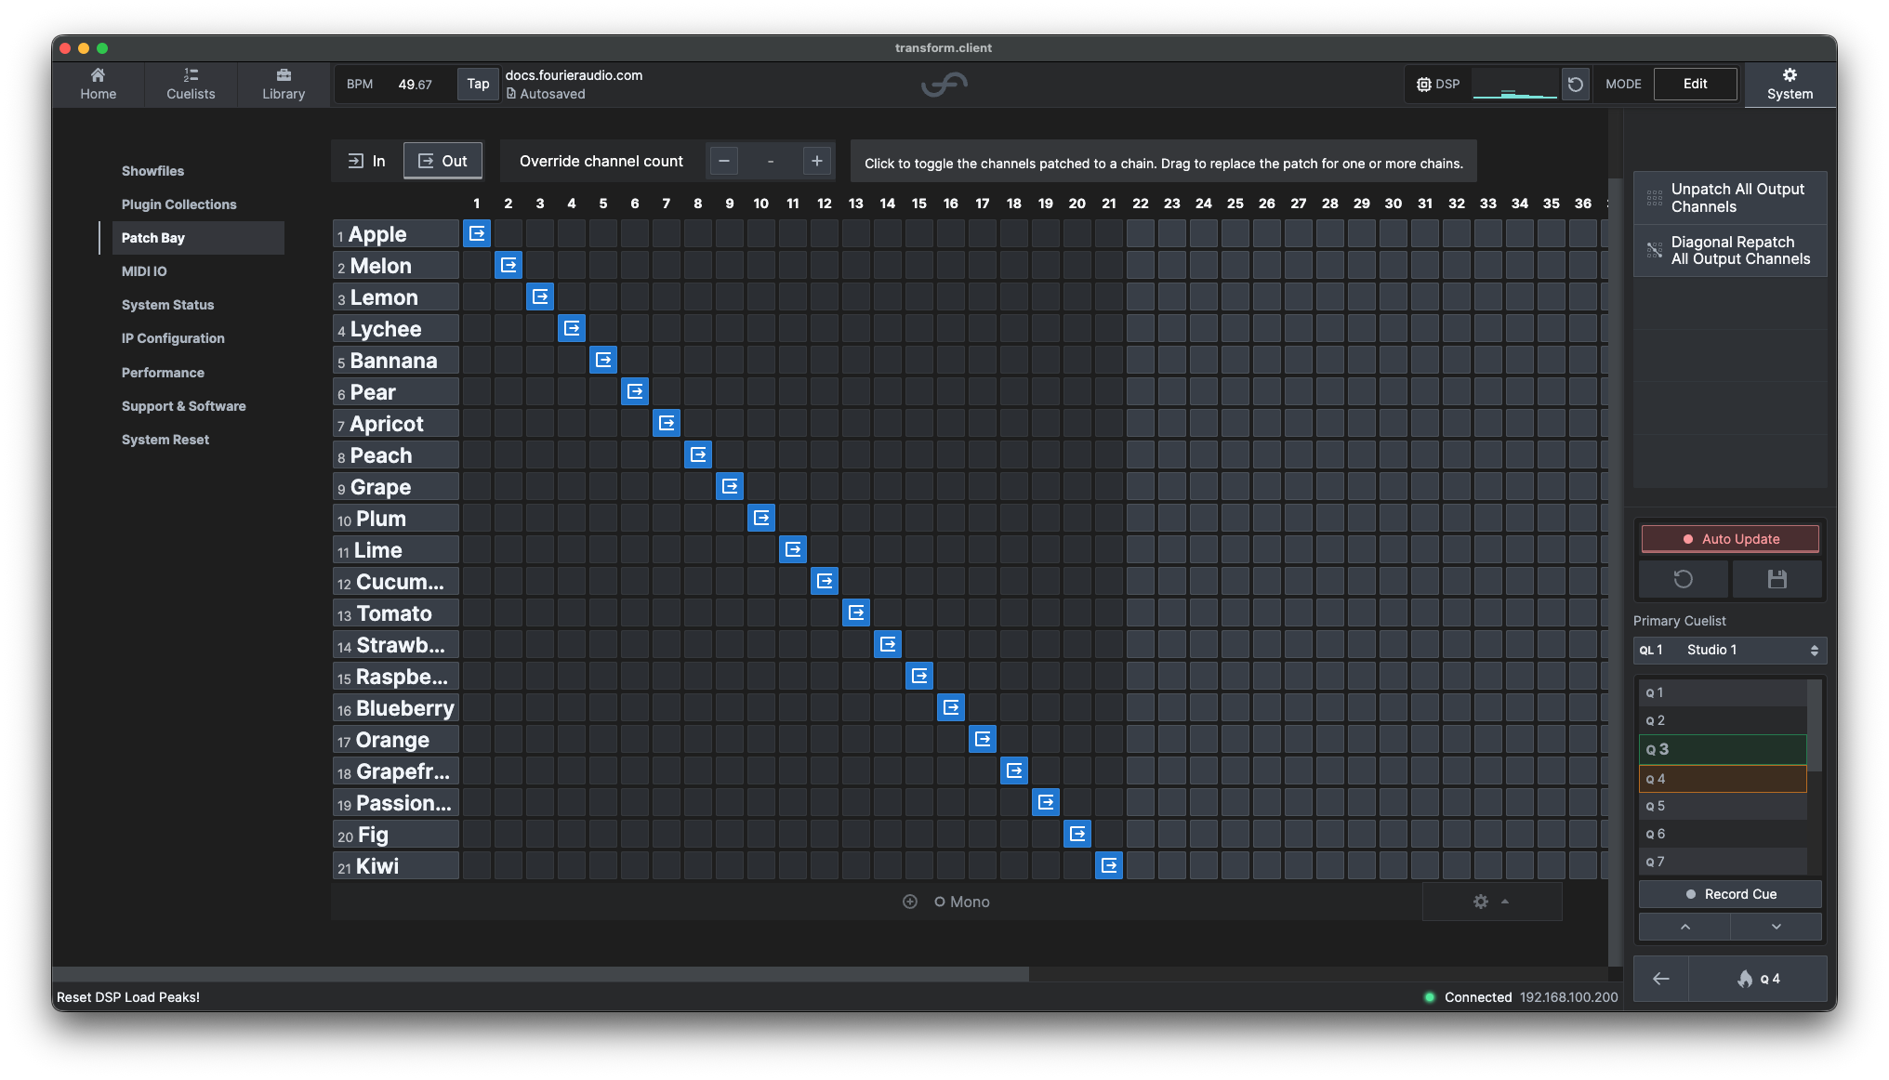Reset DSP load peaks icon
Image resolution: width=1889 pixels, height=1080 pixels.
coord(1576,85)
